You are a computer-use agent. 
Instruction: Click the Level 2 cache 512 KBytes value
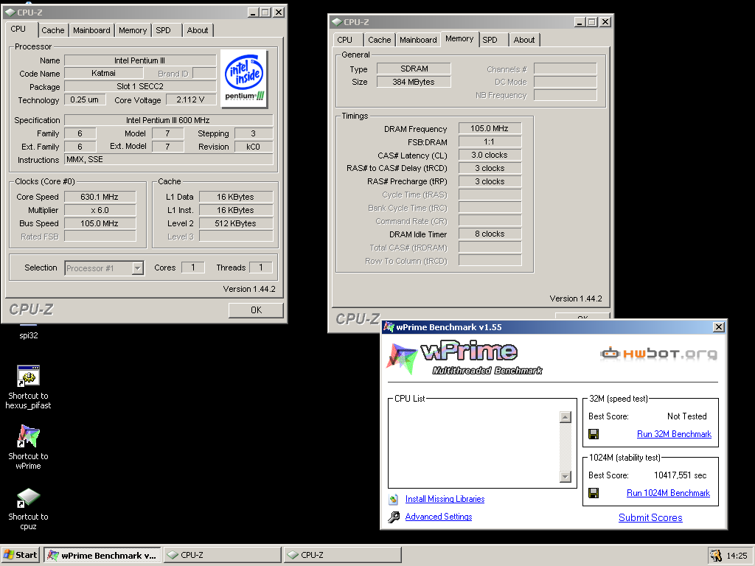[x=235, y=223]
